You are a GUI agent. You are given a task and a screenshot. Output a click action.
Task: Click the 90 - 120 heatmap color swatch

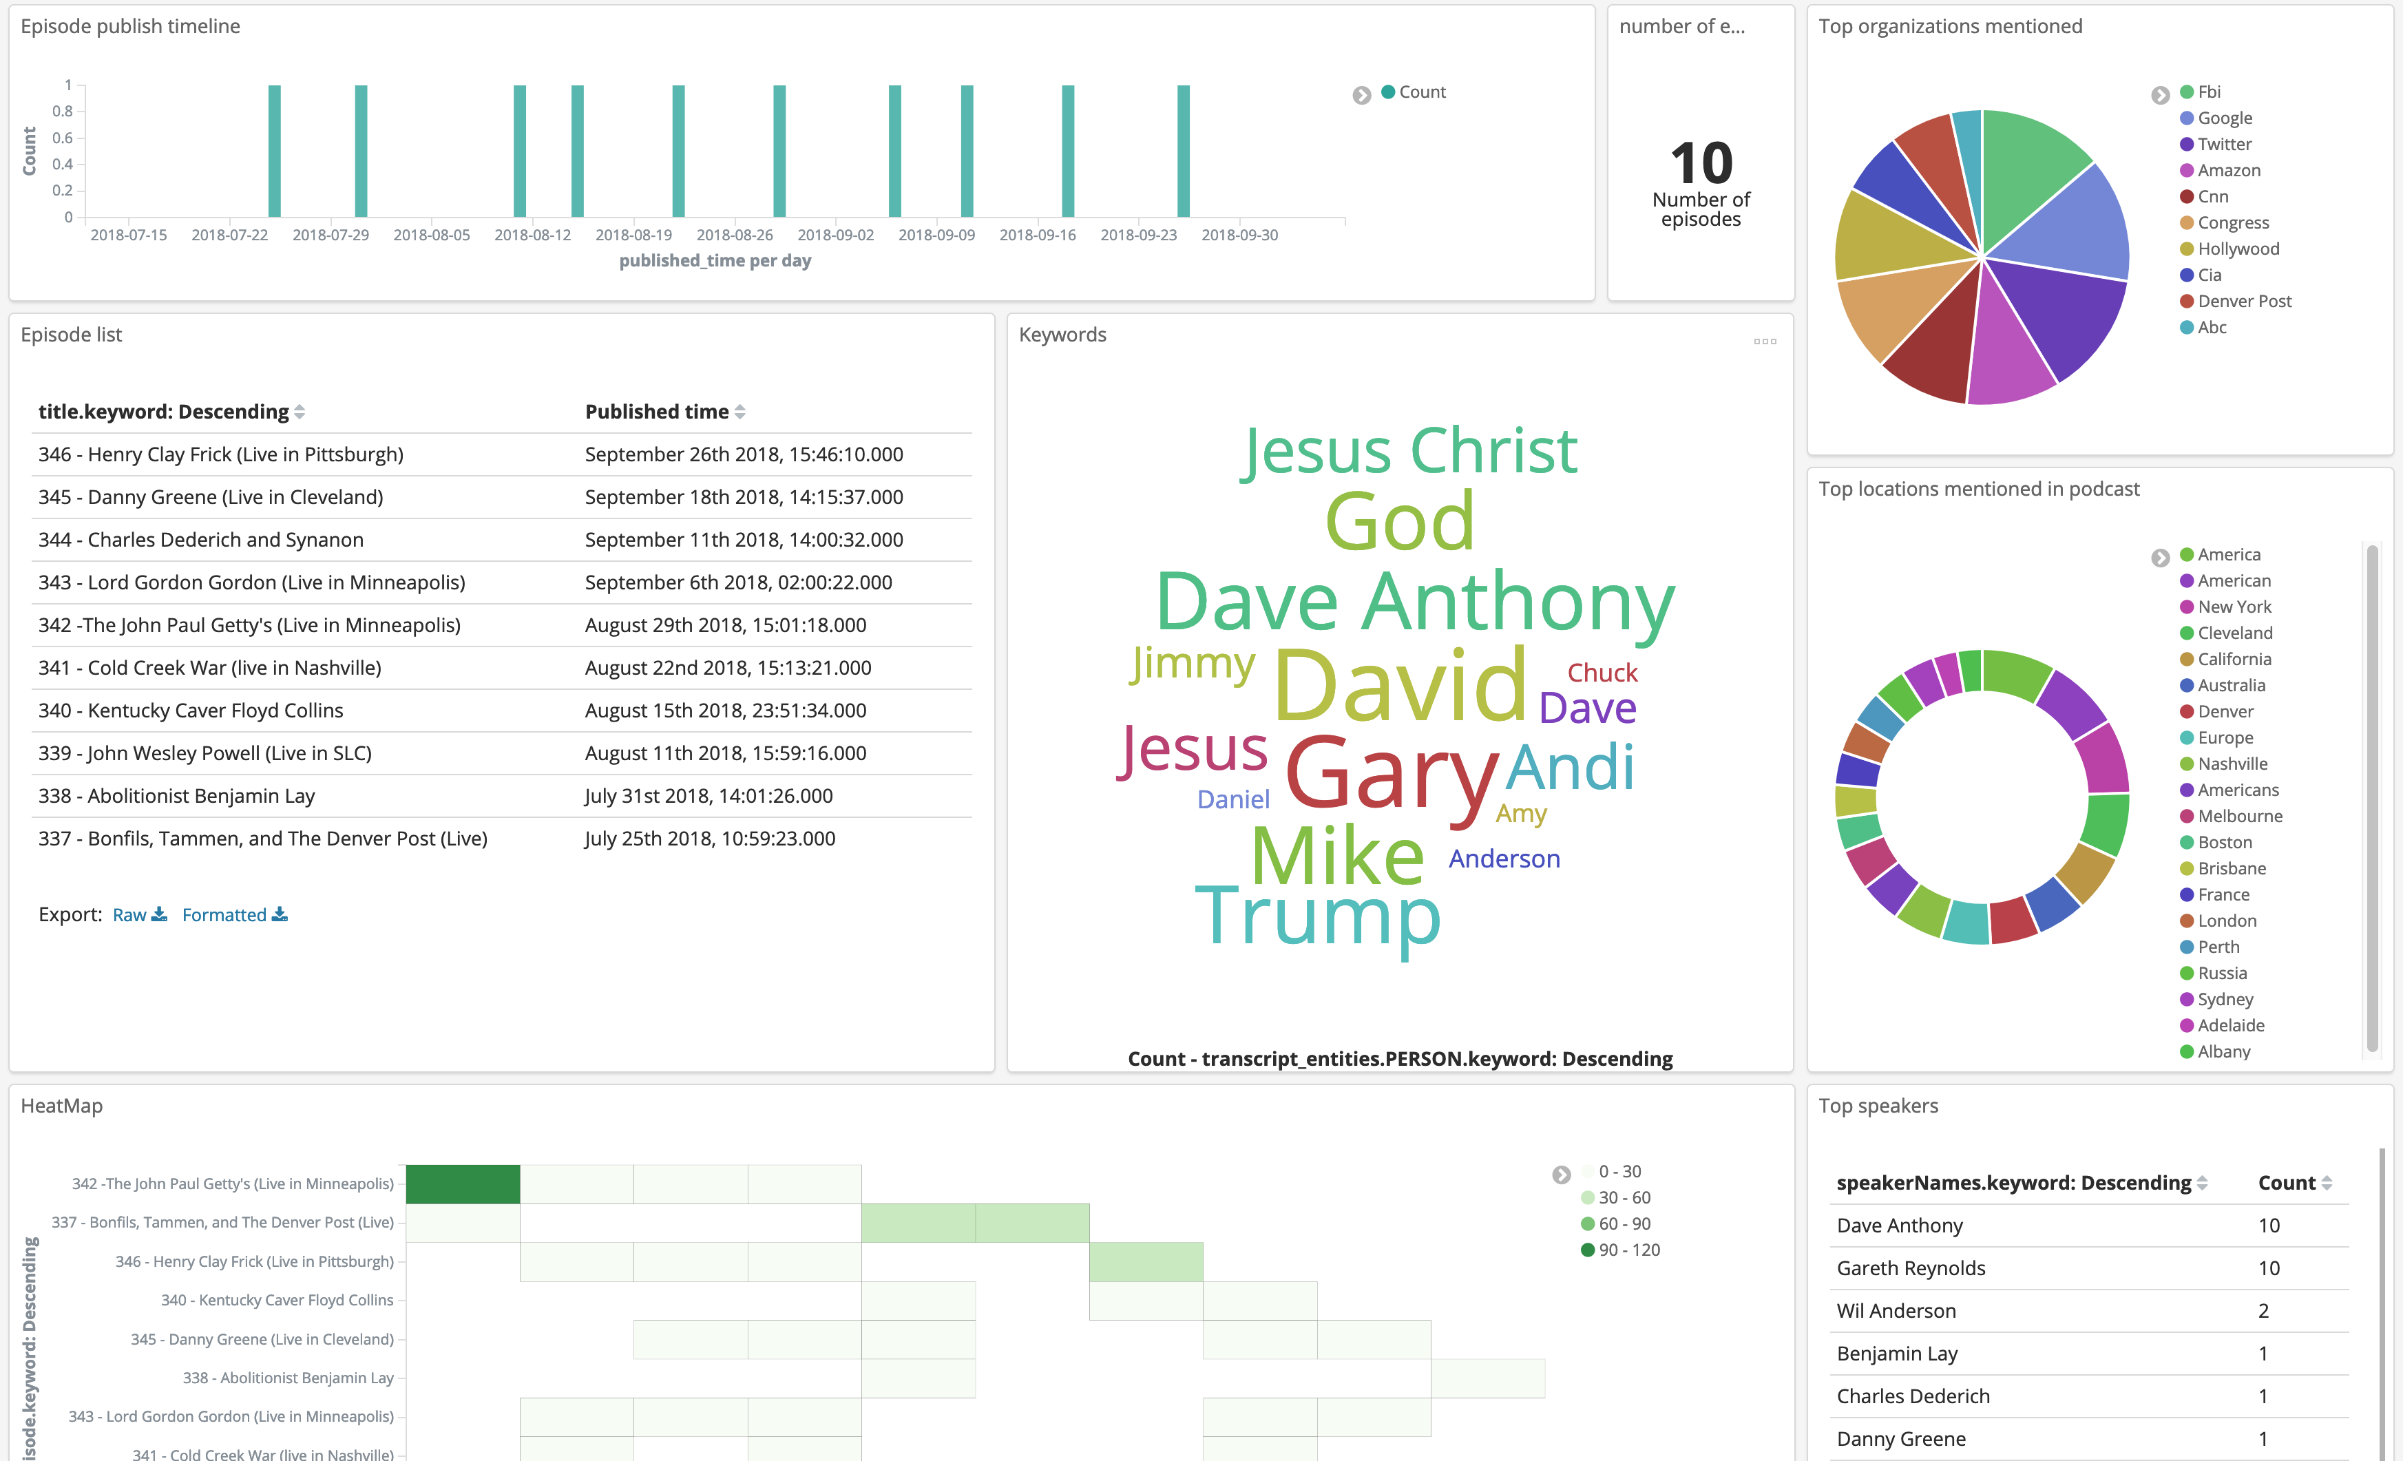pyautogui.click(x=1588, y=1250)
